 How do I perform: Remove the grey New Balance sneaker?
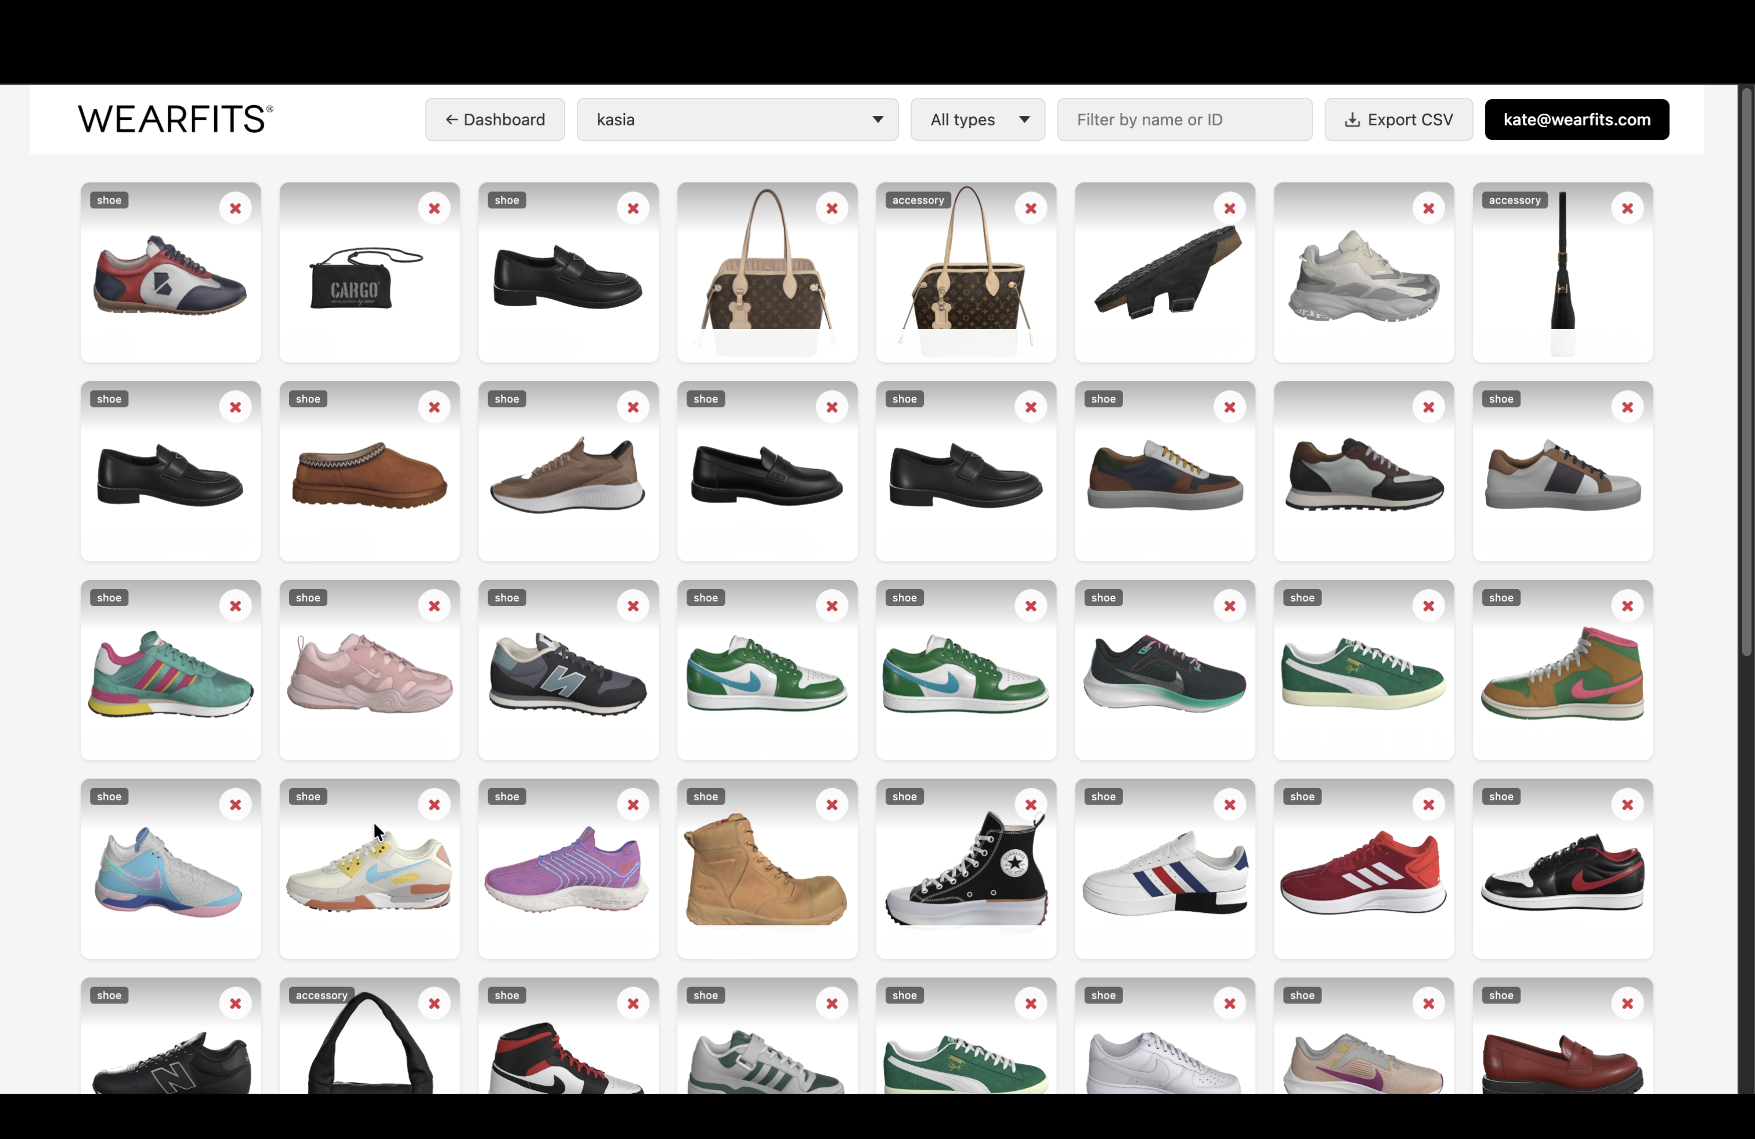pyautogui.click(x=633, y=607)
